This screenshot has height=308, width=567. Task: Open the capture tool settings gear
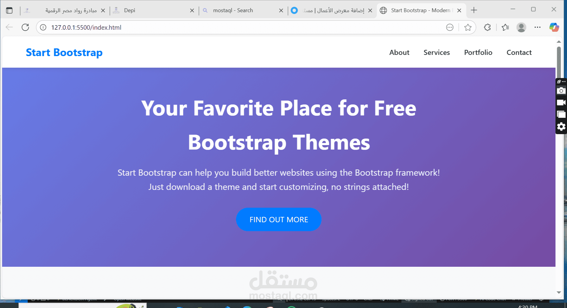(561, 127)
